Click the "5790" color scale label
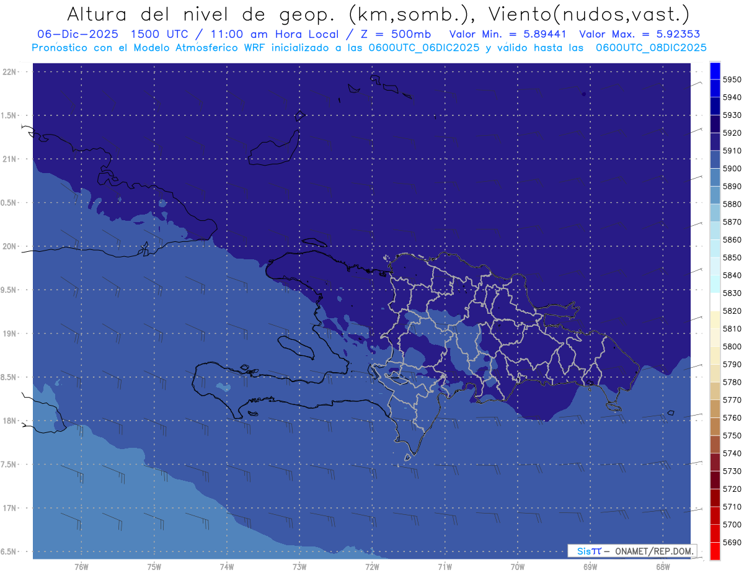This screenshot has width=744, height=575. [732, 364]
